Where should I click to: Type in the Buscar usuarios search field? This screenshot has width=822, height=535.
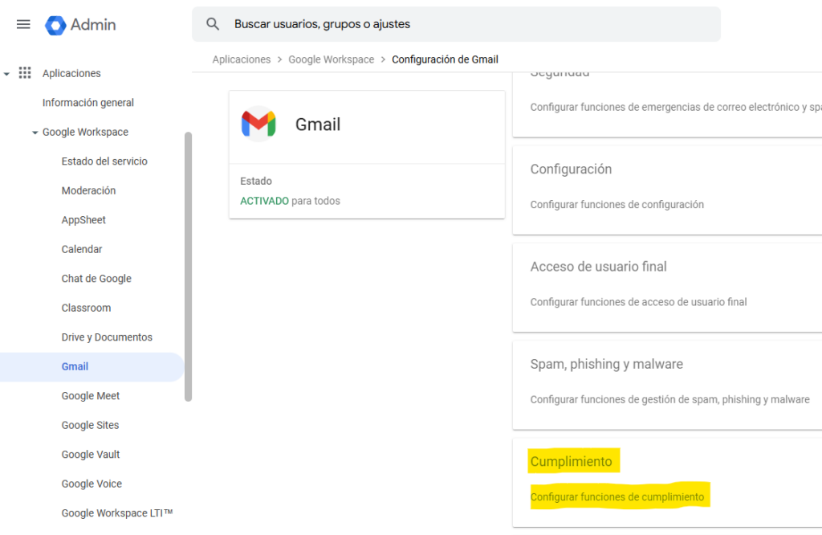pyautogui.click(x=474, y=24)
